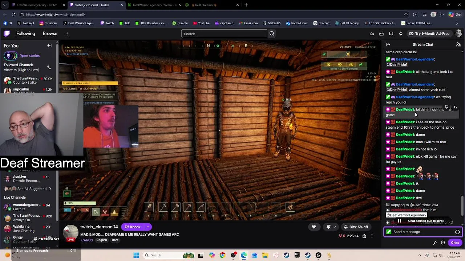
Task: Toggle stream notifications bell
Action: click(x=328, y=227)
